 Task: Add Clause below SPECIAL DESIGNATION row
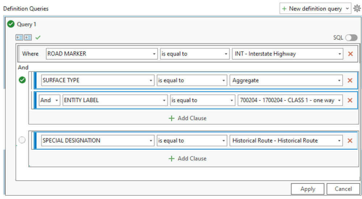point(188,158)
